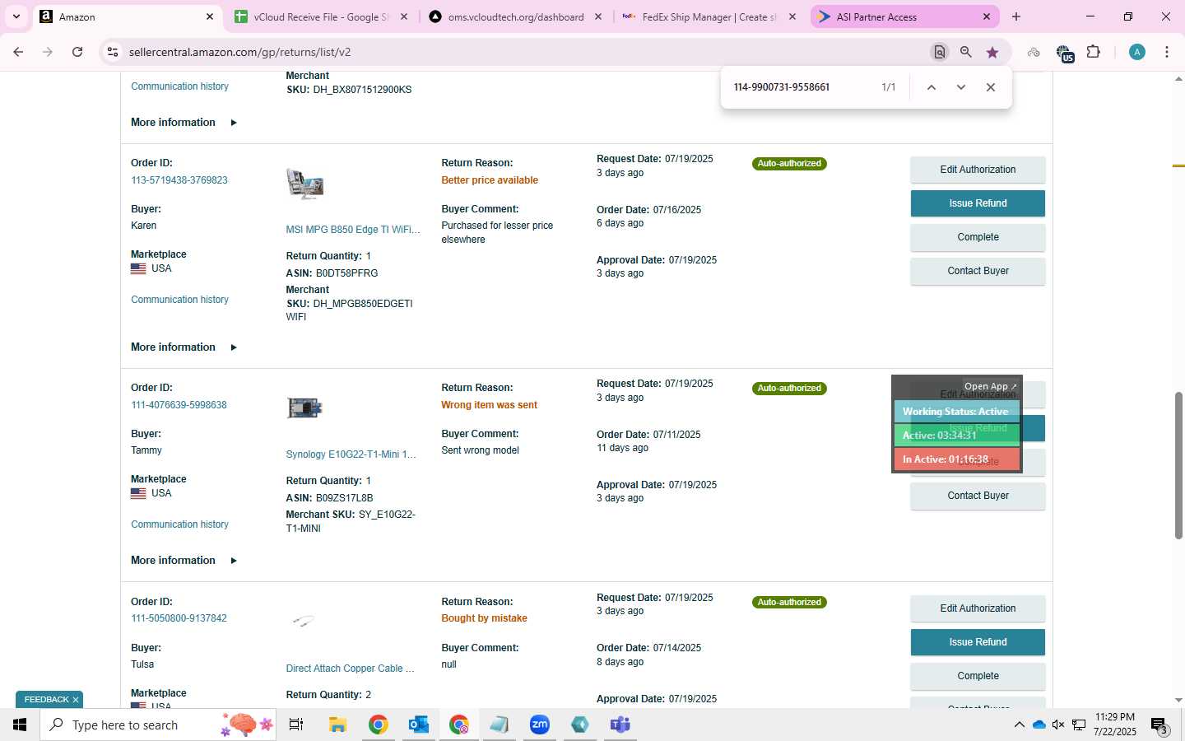
Task: Switch to ASI Partner Access tab
Action: pyautogui.click(x=904, y=16)
